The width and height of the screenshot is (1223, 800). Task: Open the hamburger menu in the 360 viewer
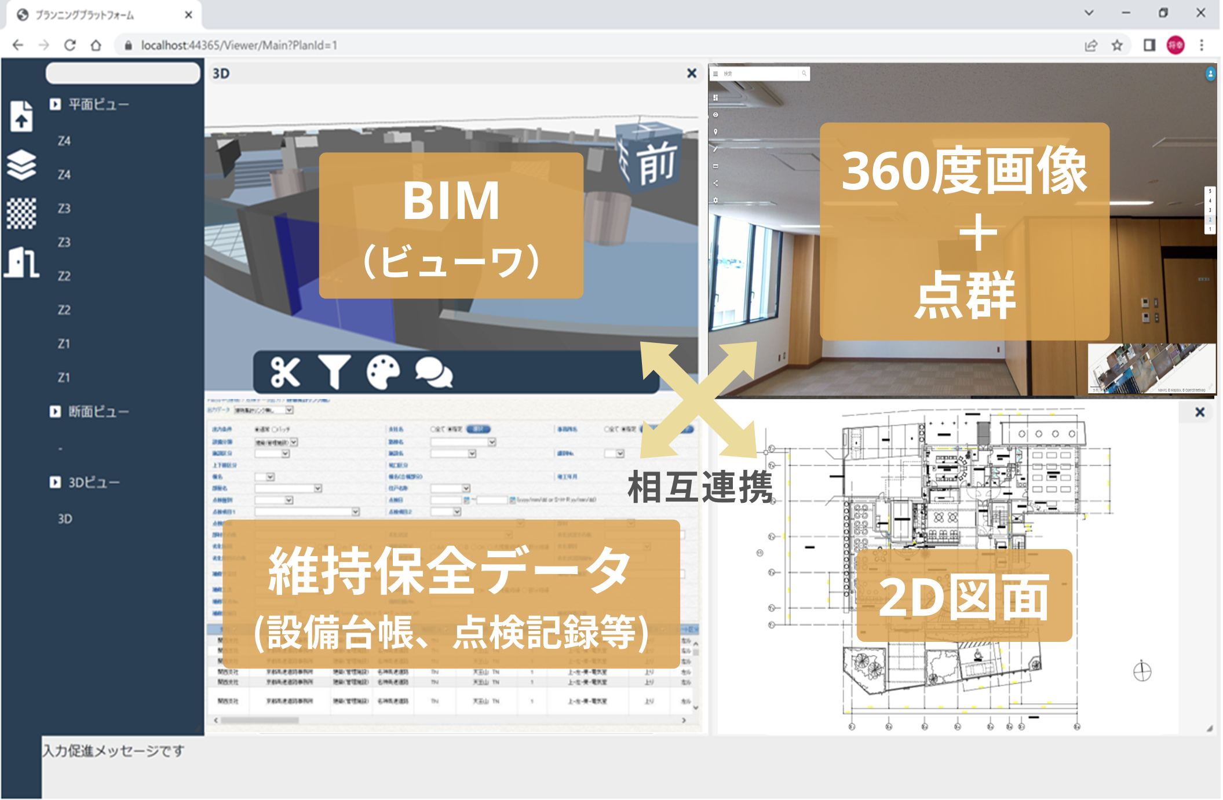coord(715,74)
